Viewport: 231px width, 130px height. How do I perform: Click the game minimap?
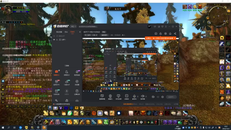pos(218,16)
